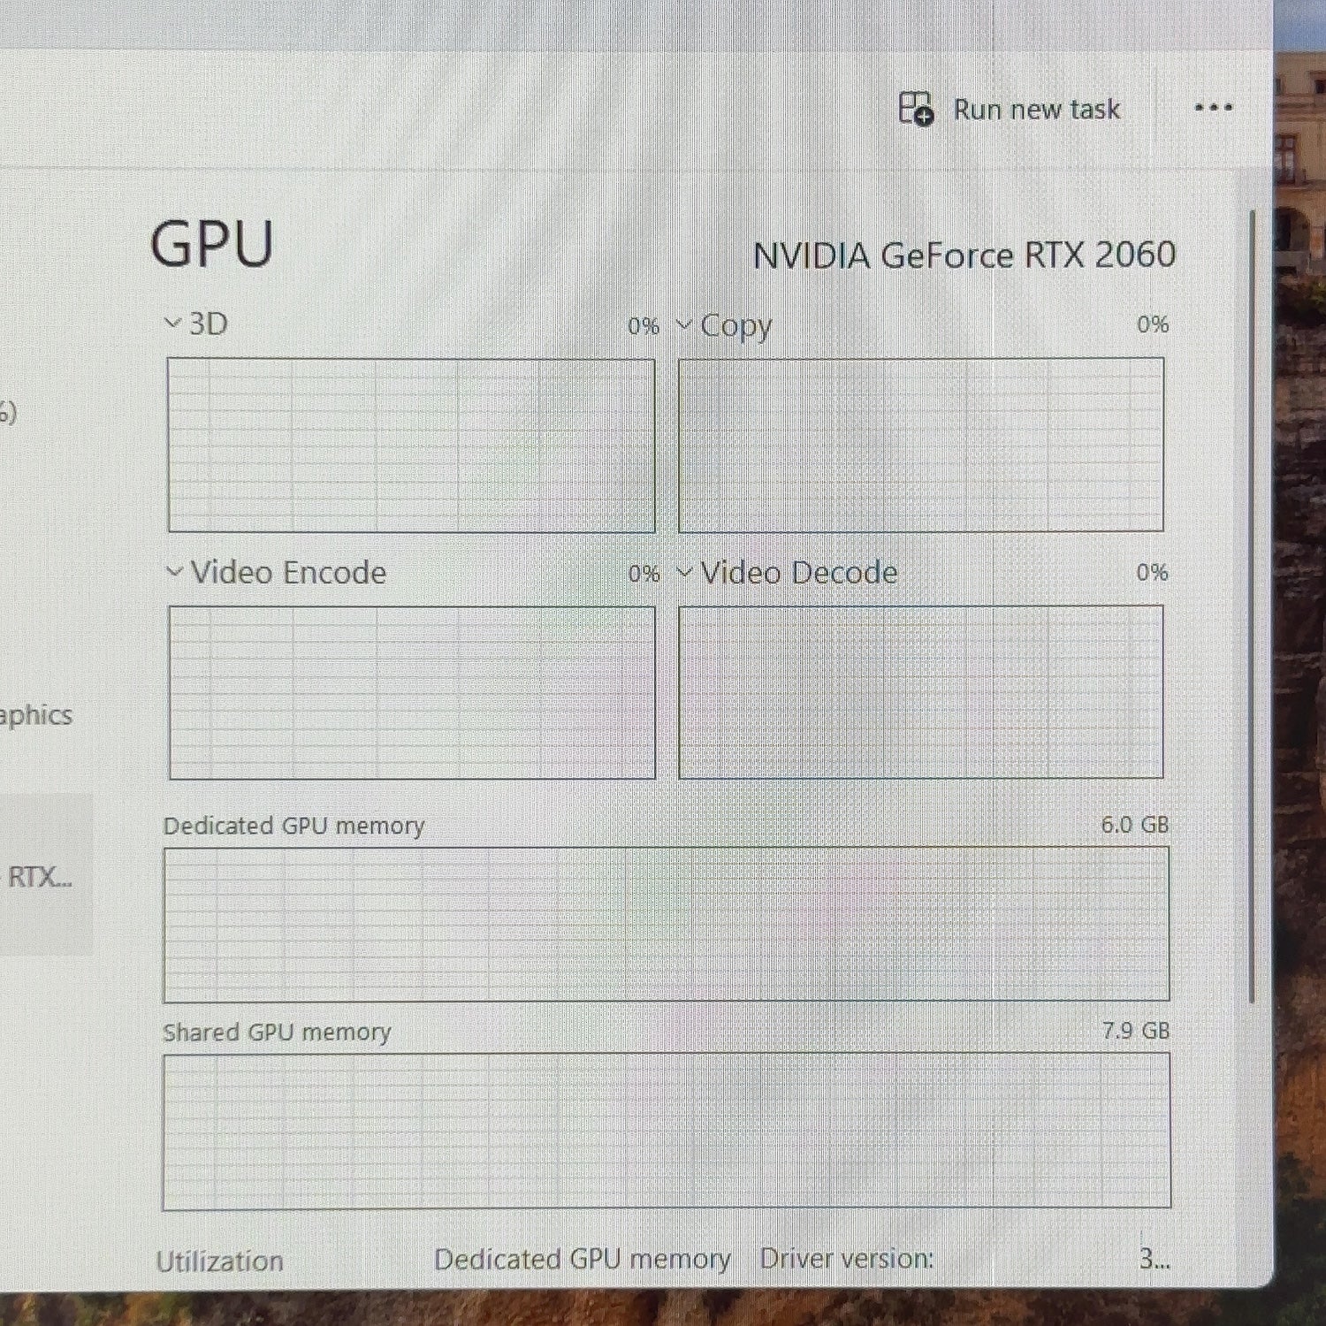Click the Shared GPU memory usage graph
Viewport: 1326px width, 1326px height.
pos(667,1131)
